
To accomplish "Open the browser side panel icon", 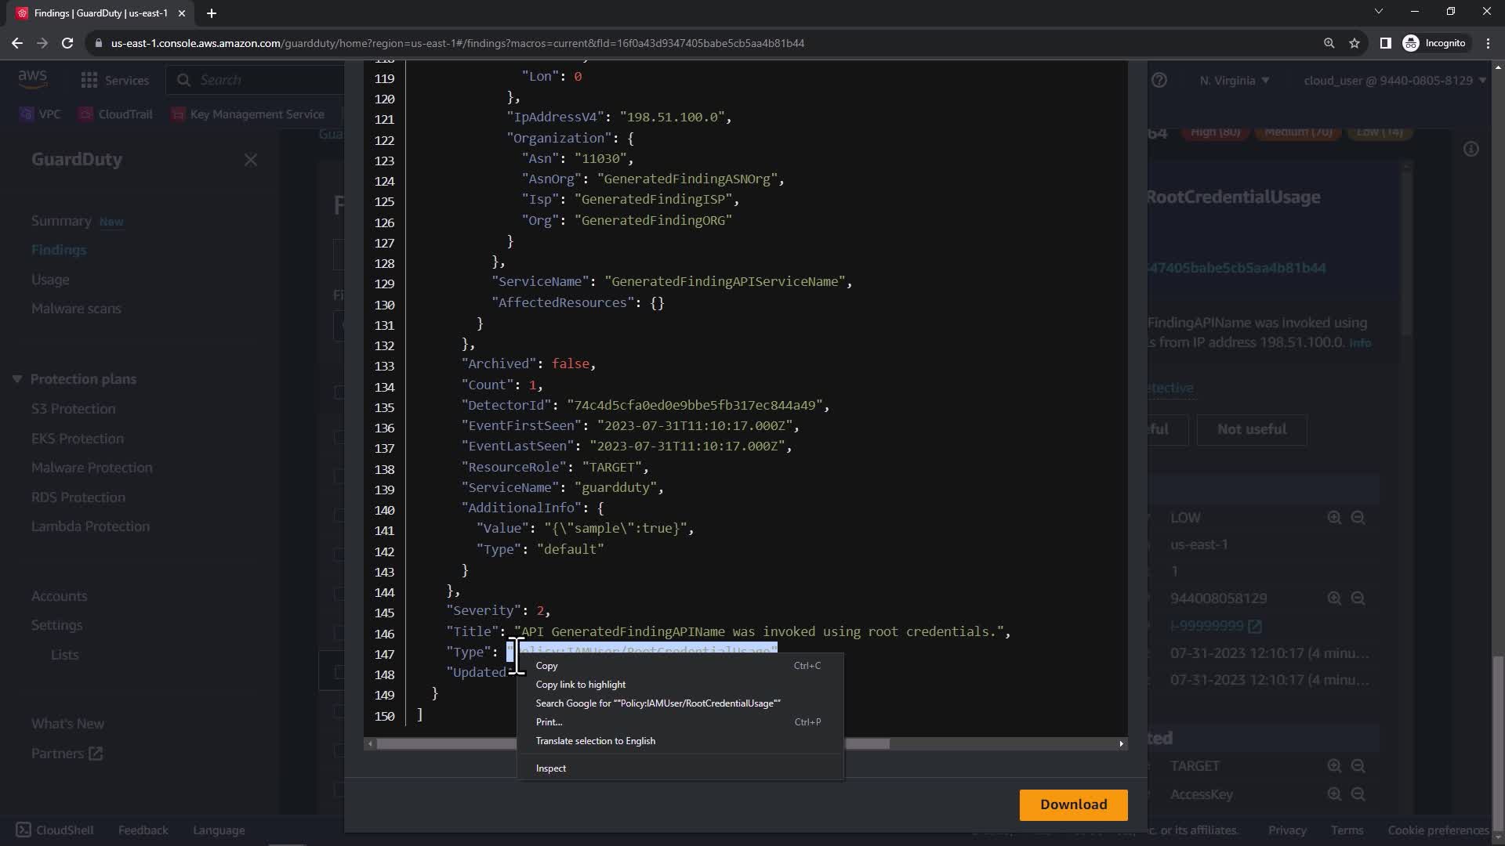I will (x=1385, y=43).
